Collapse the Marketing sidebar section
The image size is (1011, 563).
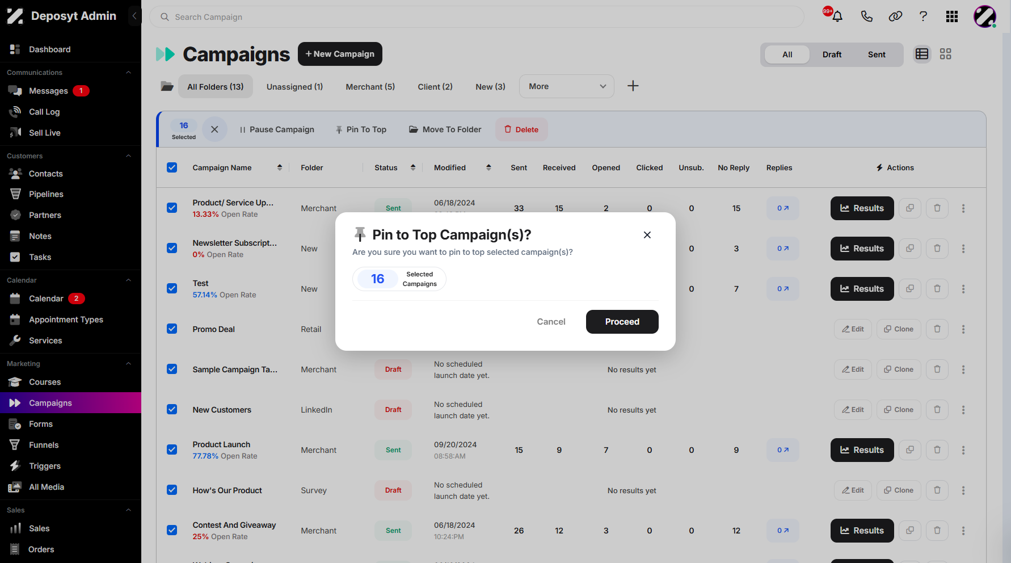point(128,364)
